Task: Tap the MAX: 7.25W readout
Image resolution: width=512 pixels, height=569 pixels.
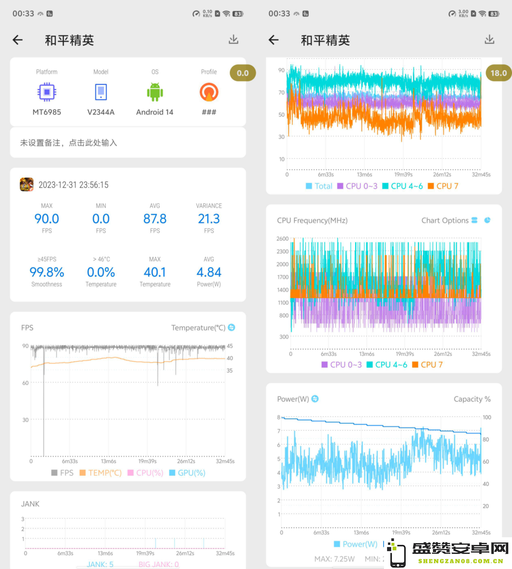Action: click(334, 559)
